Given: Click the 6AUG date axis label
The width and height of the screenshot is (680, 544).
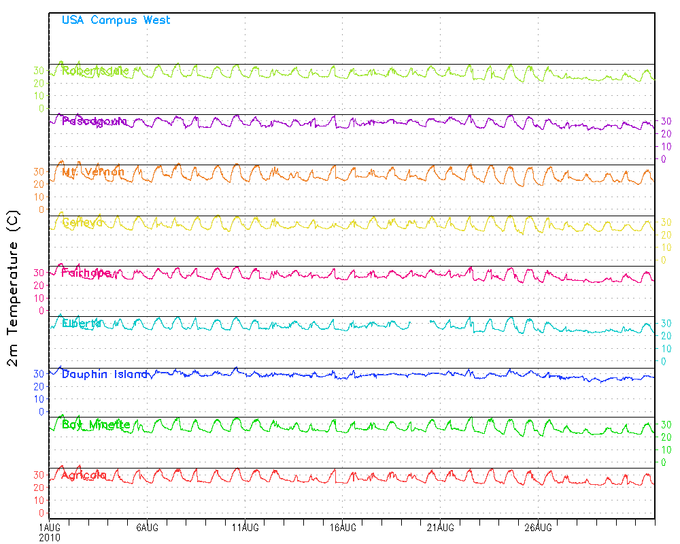Looking at the screenshot, I should (148, 528).
